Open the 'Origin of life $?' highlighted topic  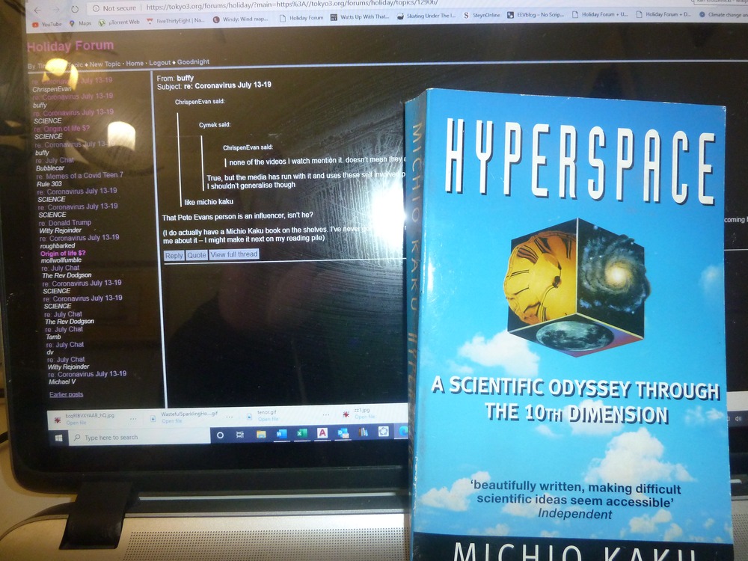(63, 254)
